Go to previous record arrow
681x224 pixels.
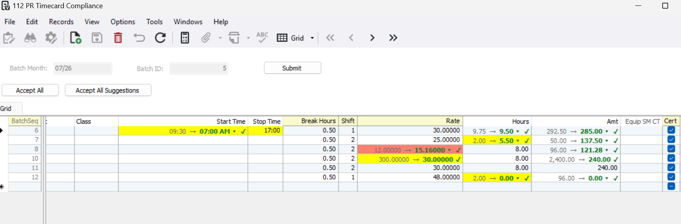coord(351,38)
